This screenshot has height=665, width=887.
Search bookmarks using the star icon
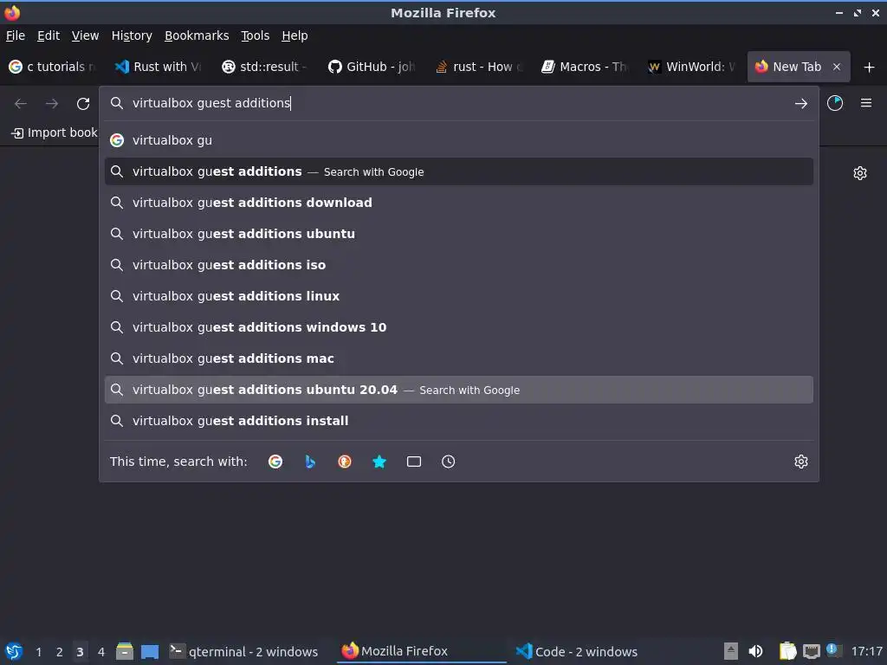379,462
